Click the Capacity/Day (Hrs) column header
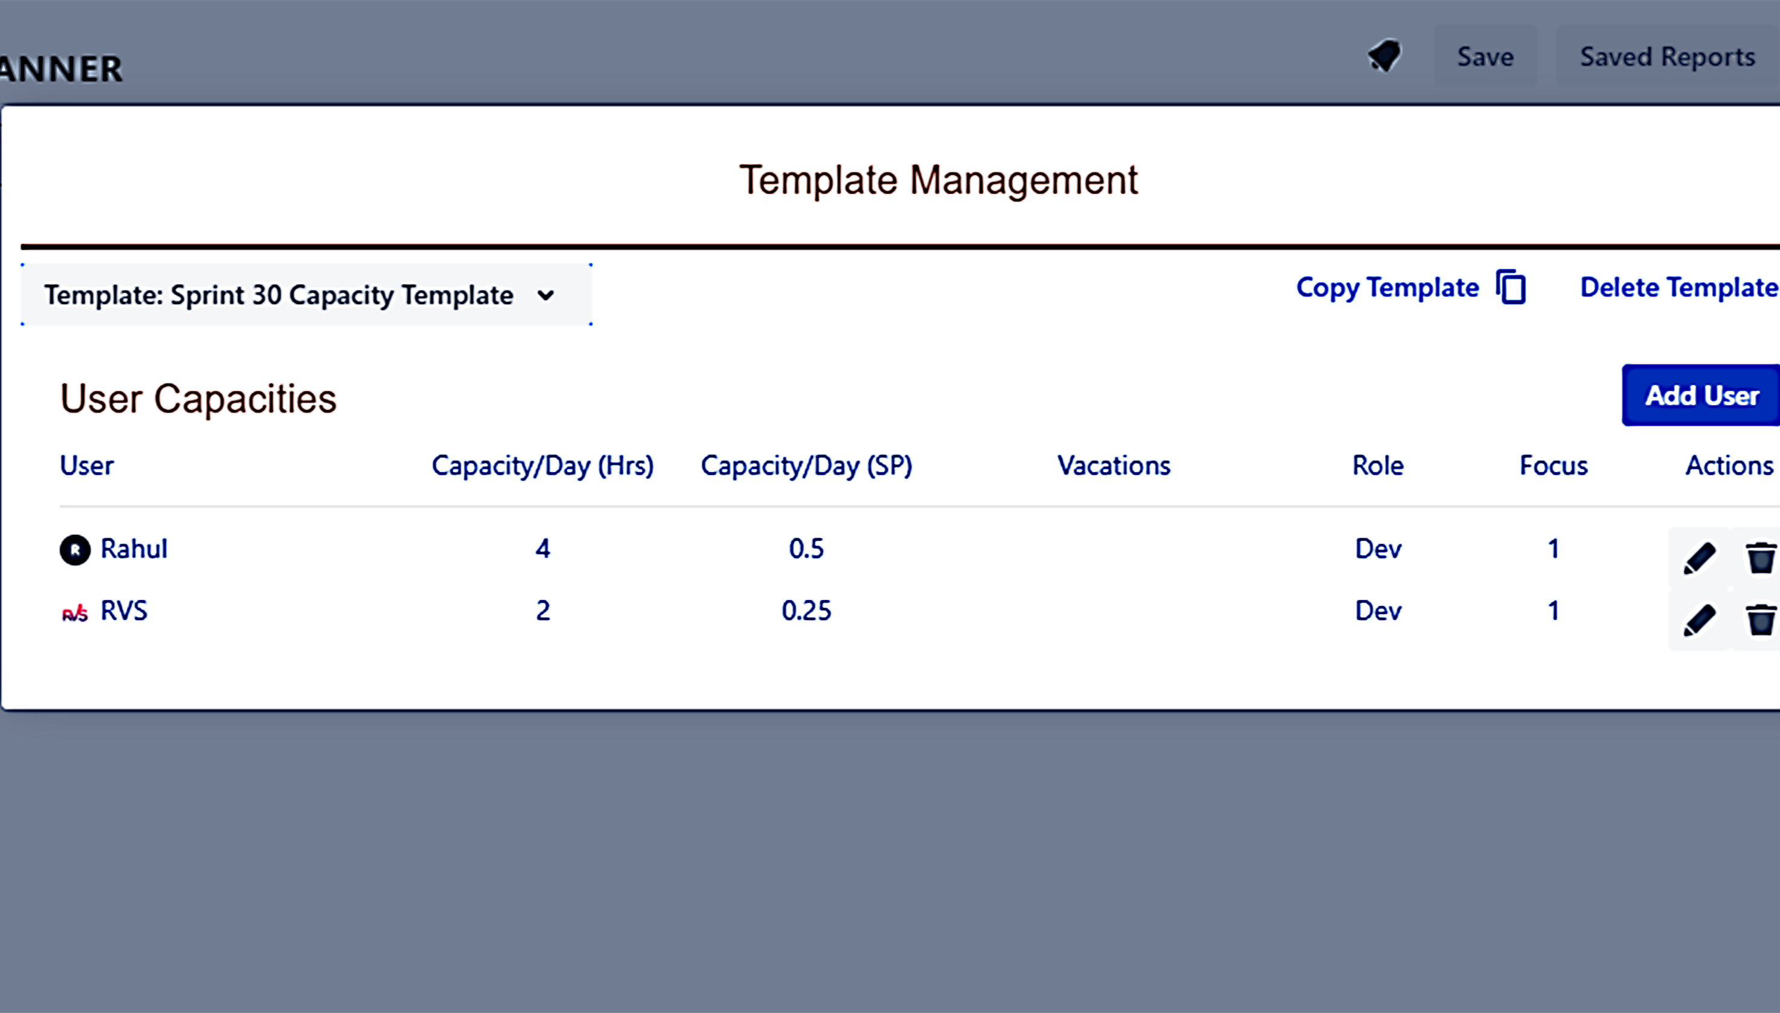The width and height of the screenshot is (1780, 1013). [542, 465]
